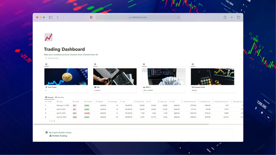Click the COUNT 4 table footer
Viewport: 276px width, 155px height.
pyautogui.click(x=52, y=121)
